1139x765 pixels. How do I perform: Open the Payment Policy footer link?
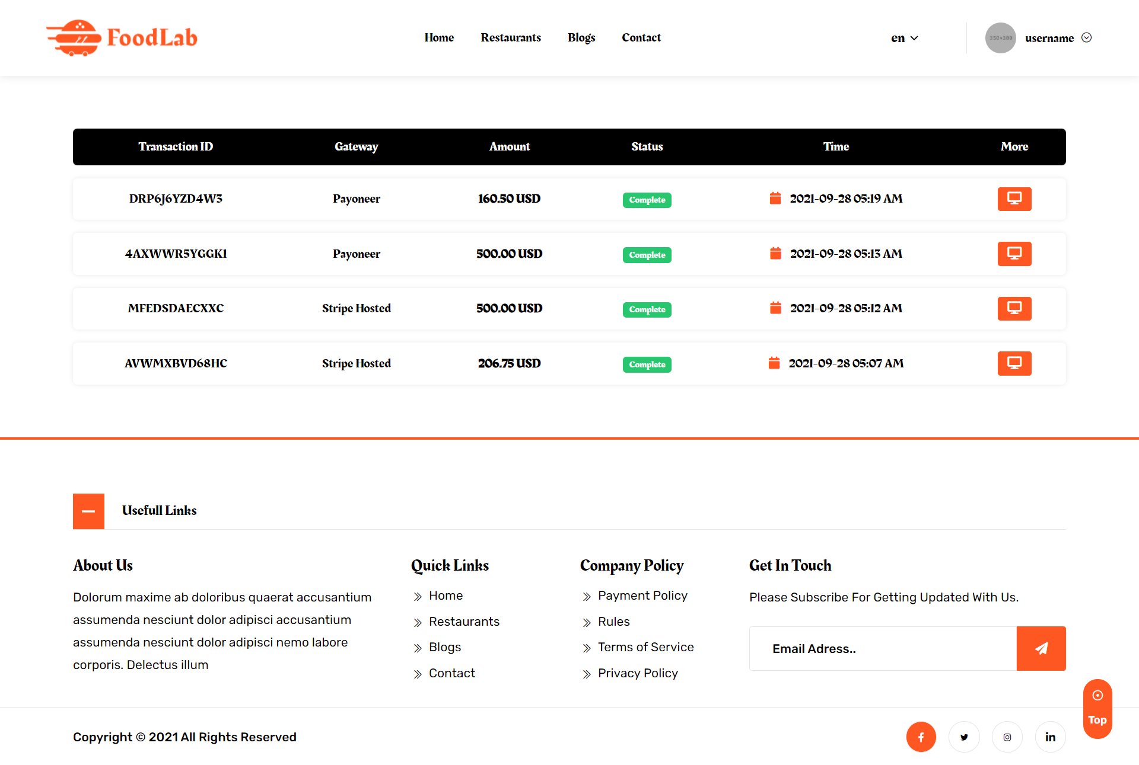click(642, 596)
